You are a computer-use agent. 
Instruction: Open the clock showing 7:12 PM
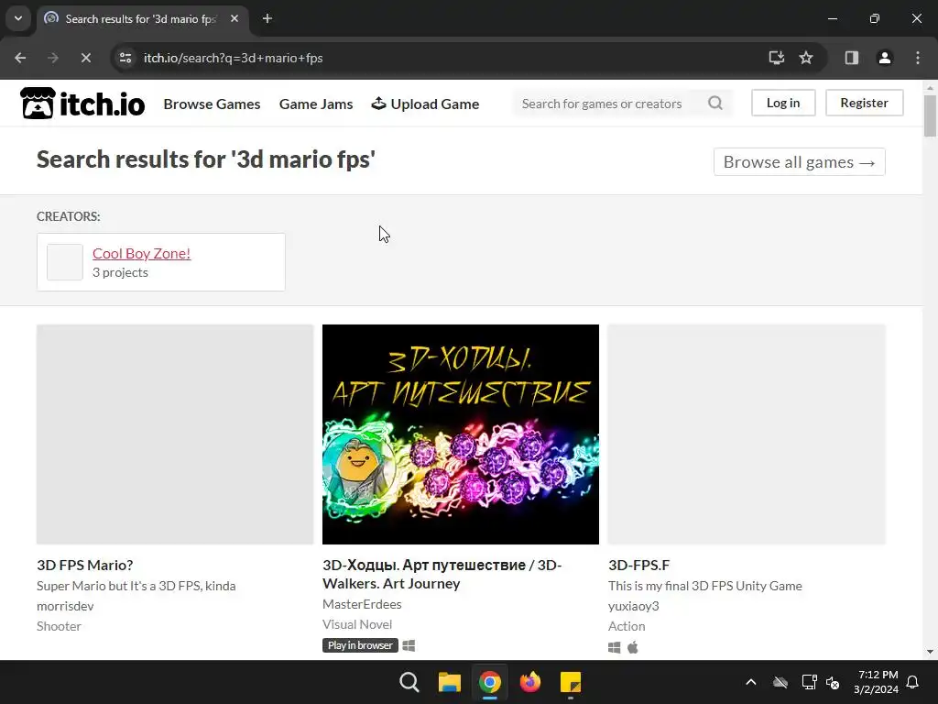coord(877,682)
